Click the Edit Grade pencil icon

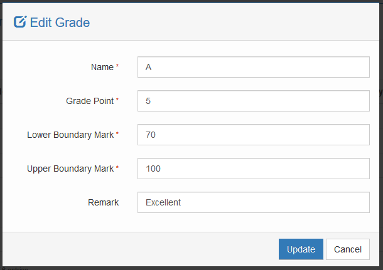(20, 23)
